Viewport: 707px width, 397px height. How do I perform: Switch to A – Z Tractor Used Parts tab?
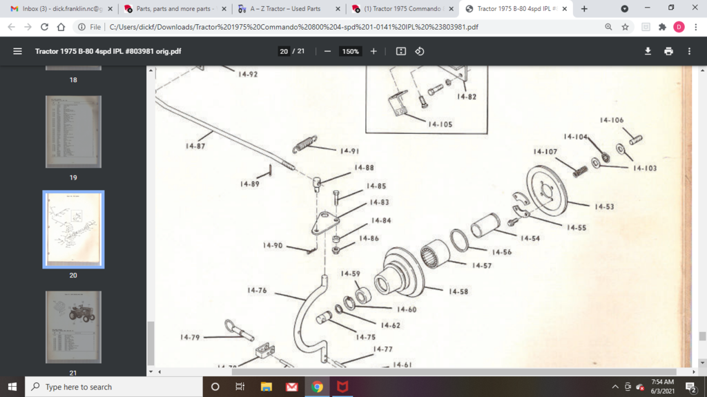coord(288,8)
